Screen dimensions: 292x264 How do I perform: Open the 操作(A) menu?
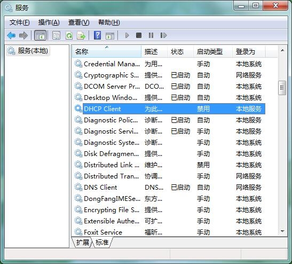pyautogui.click(x=49, y=22)
